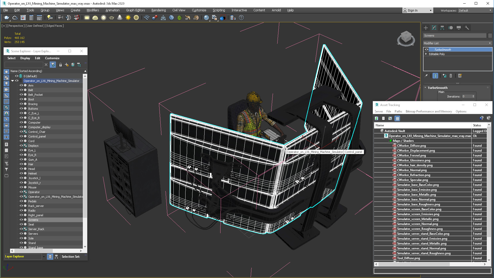The image size is (494, 278).
Task: Click the sun light icon in toolbar
Action: [x=128, y=18]
